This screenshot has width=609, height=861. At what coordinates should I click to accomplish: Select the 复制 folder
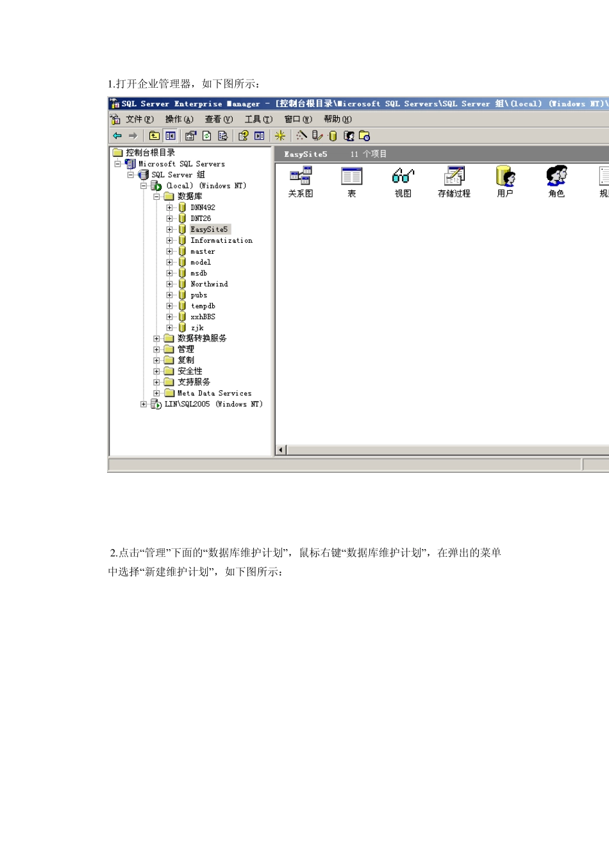pos(186,360)
